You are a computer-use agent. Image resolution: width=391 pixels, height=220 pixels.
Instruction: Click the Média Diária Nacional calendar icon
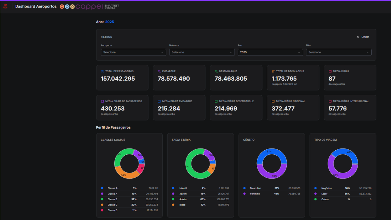coord(273,101)
